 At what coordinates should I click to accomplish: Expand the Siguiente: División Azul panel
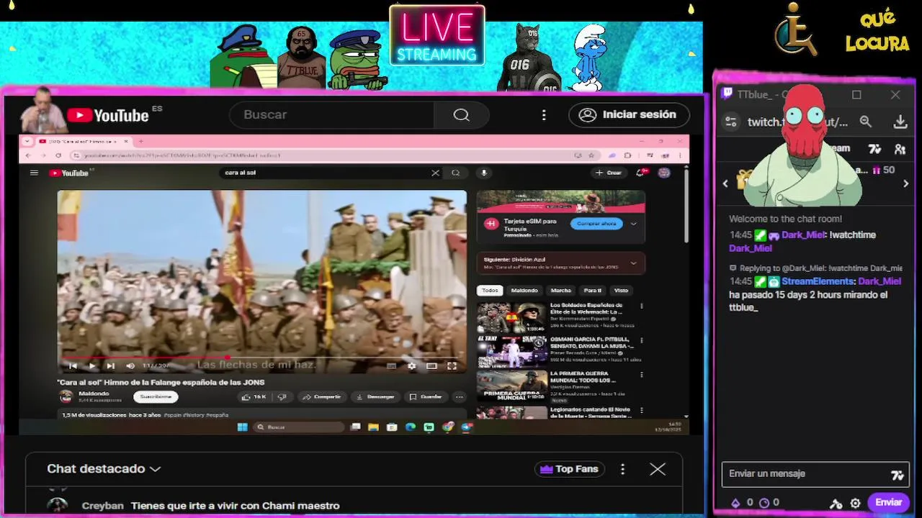click(x=633, y=263)
